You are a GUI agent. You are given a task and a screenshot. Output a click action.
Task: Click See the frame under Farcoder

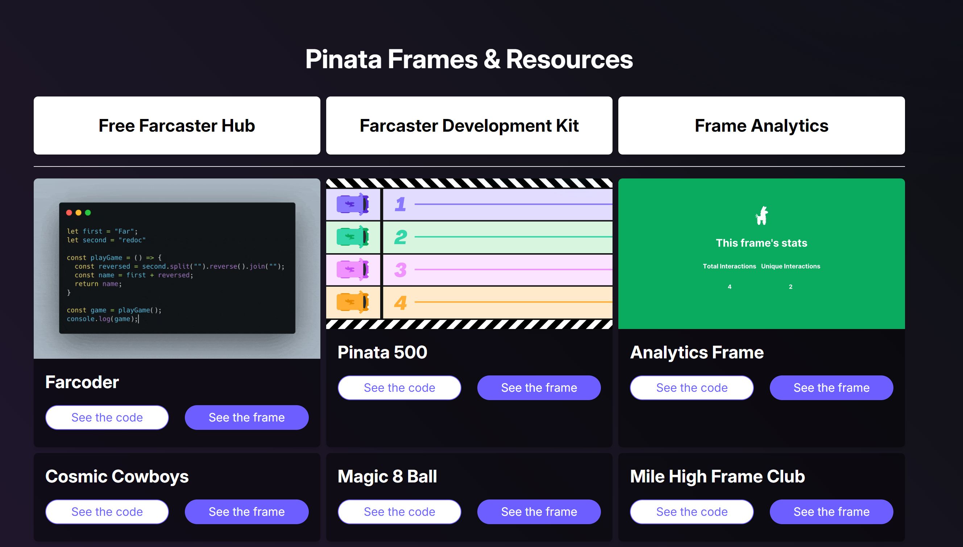246,418
